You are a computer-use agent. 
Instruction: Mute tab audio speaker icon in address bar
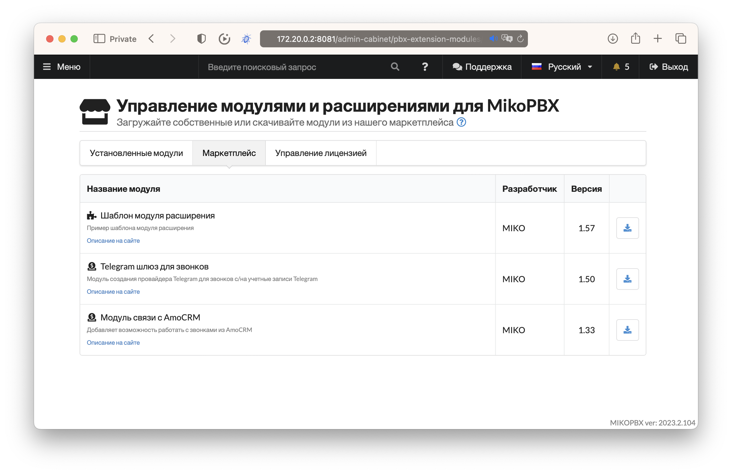point(493,39)
